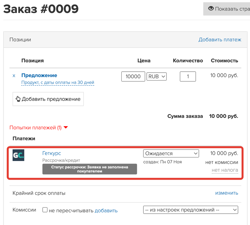Image resolution: width=250 pixels, height=225 pixels.
Task: Click the Платежи section heading
Action: click(24, 138)
